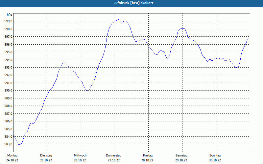Screen dimensions: 263x164
Task: Click the 991,0 y-axis value
Action: click(9, 83)
